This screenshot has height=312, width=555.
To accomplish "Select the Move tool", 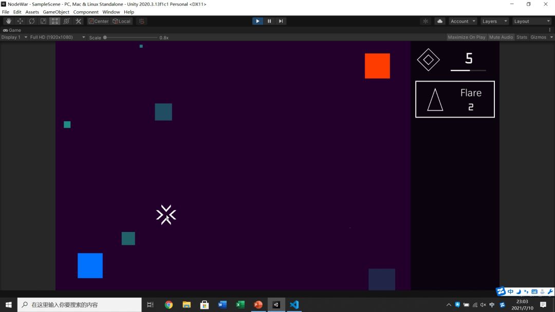I will coord(20,21).
